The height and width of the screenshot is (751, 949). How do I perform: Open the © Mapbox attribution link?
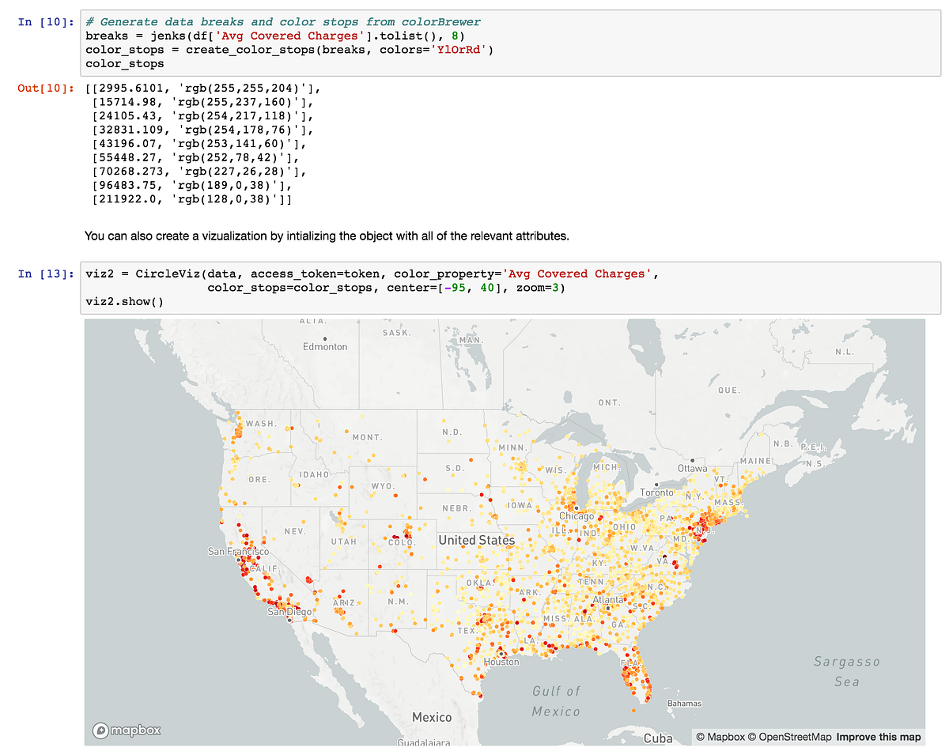pos(718,736)
